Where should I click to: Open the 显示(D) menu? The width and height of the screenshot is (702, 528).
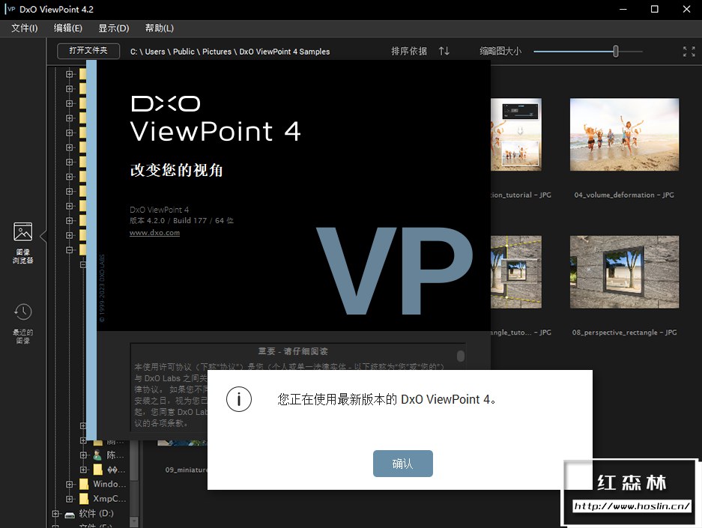[x=114, y=28]
